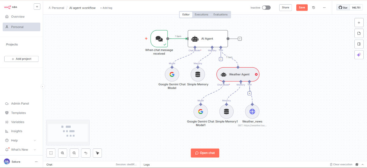The height and width of the screenshot is (168, 367).
Task: Expand the Help menu
Action: [x=35, y=141]
